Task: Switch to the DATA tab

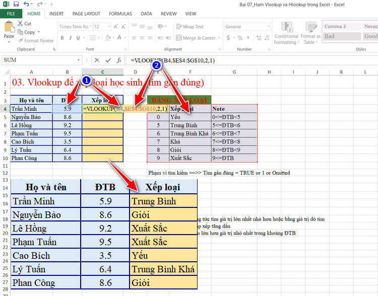Action: [x=146, y=14]
